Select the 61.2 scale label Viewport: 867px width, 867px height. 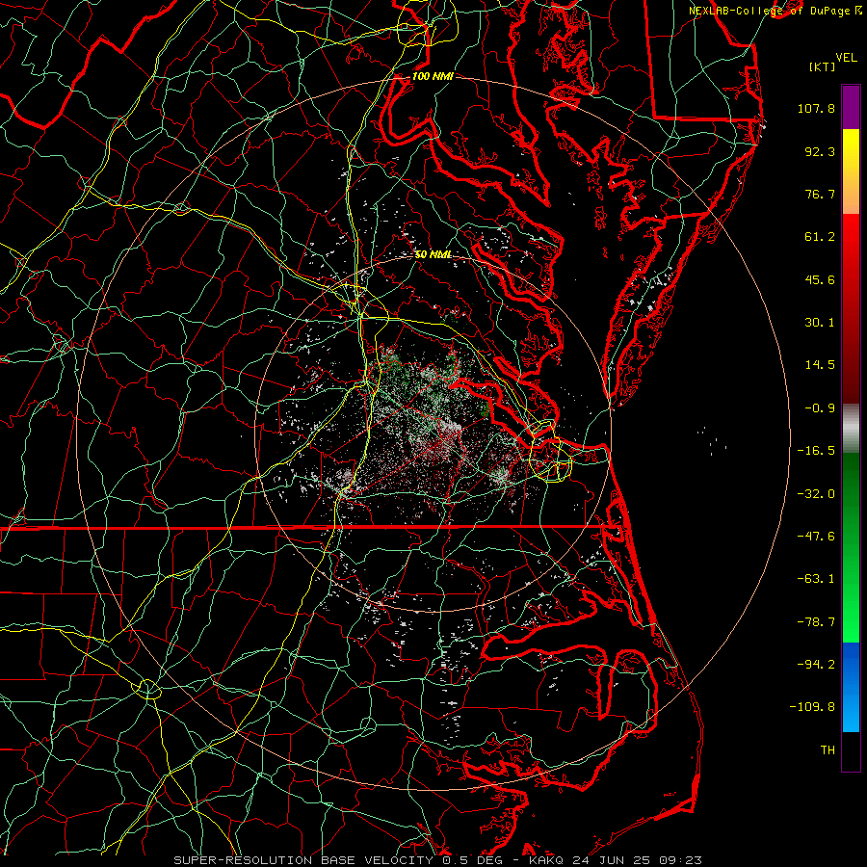pos(820,237)
